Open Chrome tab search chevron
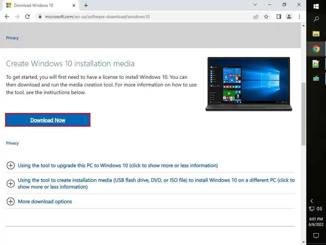Viewport: 326px width, 245px height. pos(255,4)
